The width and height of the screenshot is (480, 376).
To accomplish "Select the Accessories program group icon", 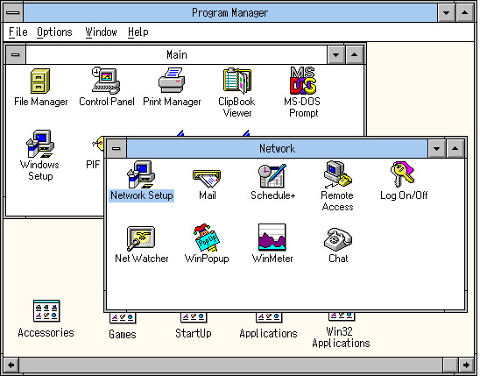I will 46,311.
